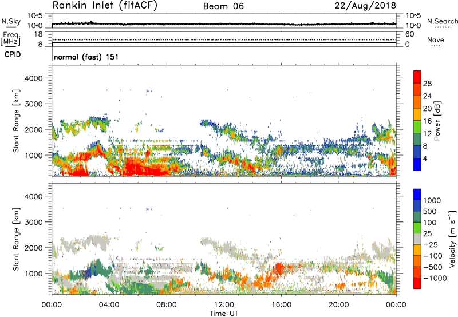Viewport: 458px width, 317px height.
Task: Click the '18' frequency axis value
Action: [38, 34]
